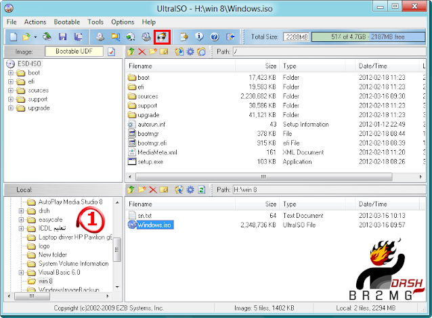
Task: Sort local list by Filename column header
Action: [x=181, y=204]
